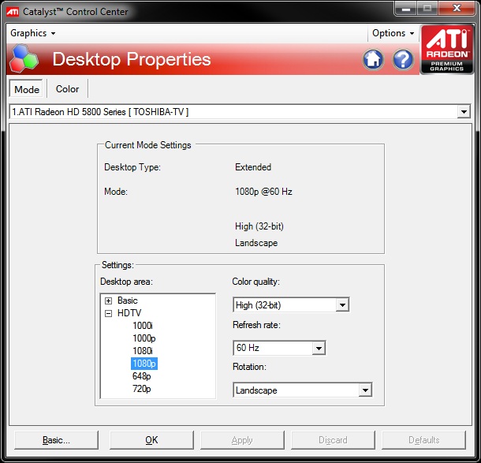The width and height of the screenshot is (481, 463).
Task: Open the Graphics menu
Action: [x=33, y=33]
